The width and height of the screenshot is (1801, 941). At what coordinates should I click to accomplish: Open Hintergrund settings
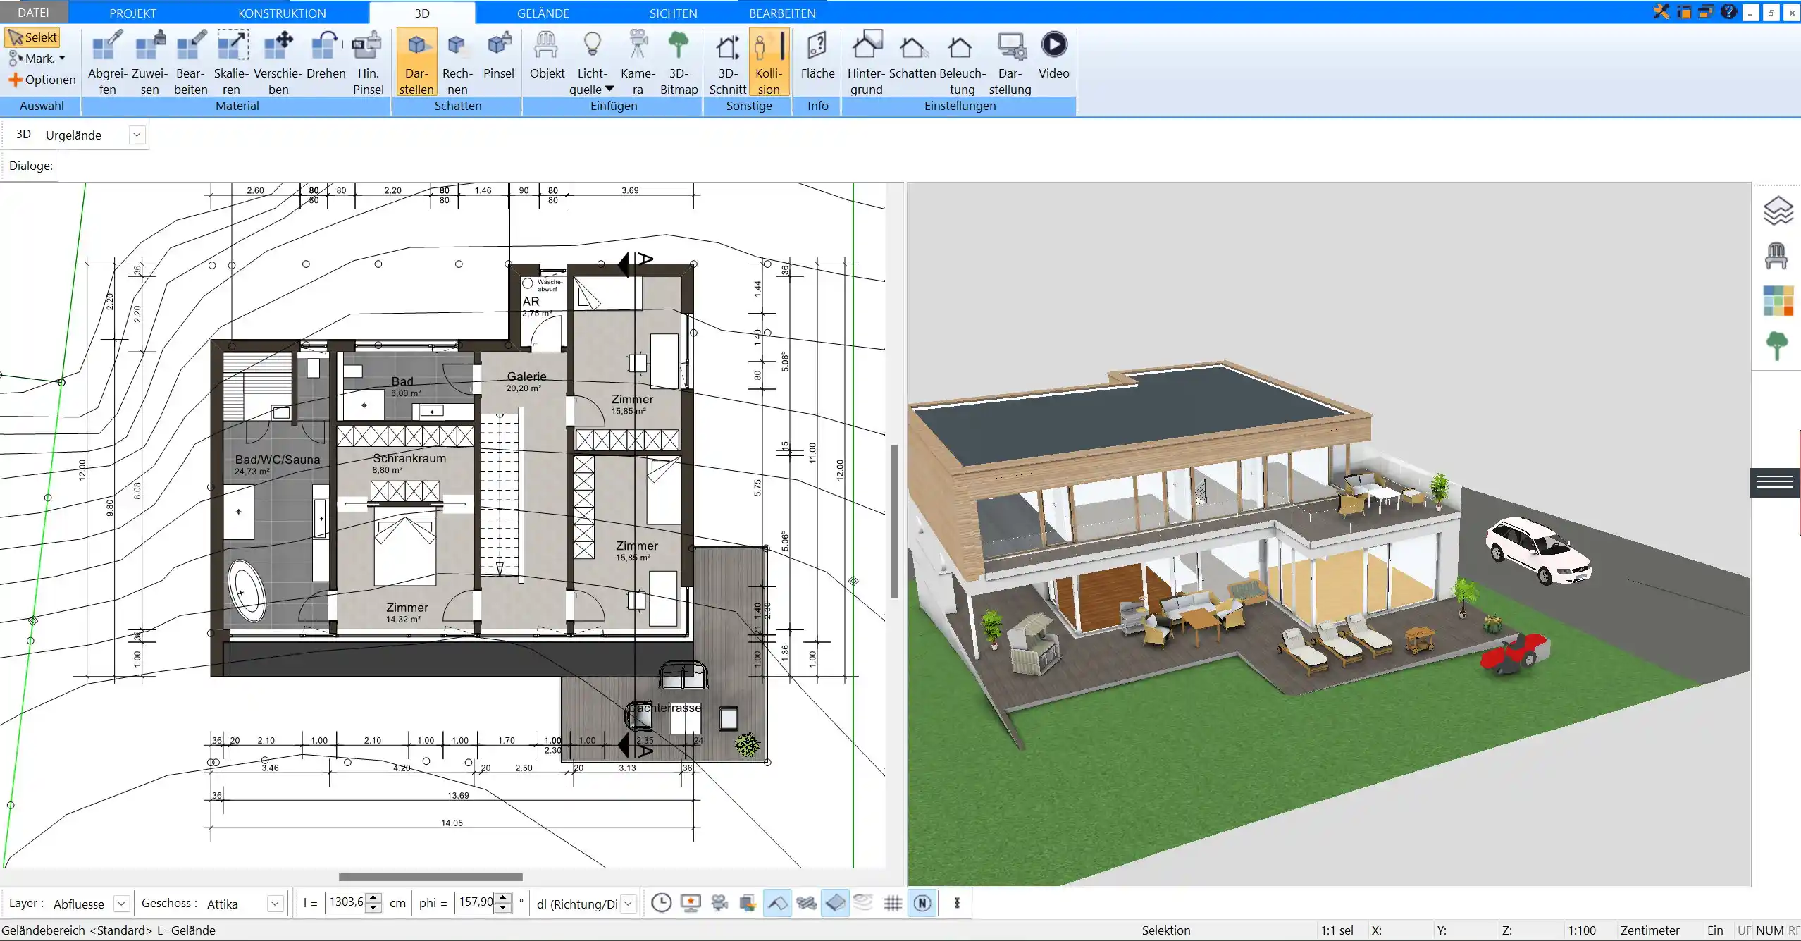[x=866, y=62]
